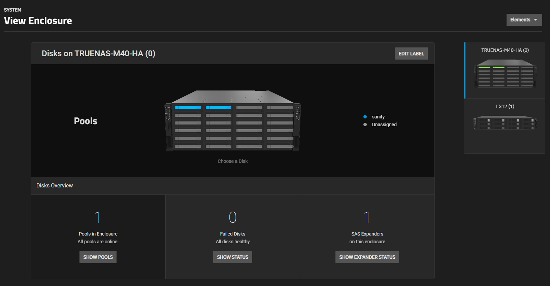Click SHOW EXPANDER STATUS button
This screenshot has width=550, height=286.
[x=367, y=257]
